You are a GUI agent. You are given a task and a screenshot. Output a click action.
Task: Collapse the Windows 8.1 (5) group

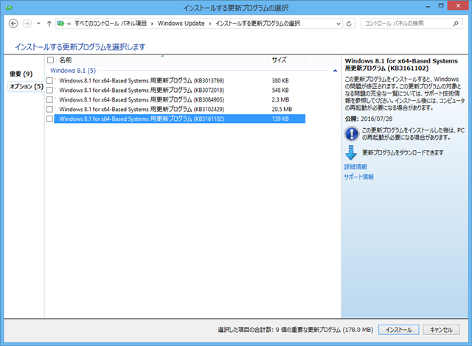(x=335, y=71)
